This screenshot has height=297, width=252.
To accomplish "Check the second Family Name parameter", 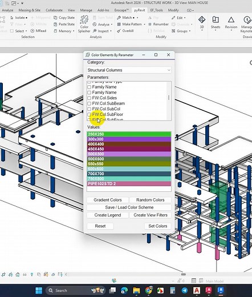I will point(89,93).
